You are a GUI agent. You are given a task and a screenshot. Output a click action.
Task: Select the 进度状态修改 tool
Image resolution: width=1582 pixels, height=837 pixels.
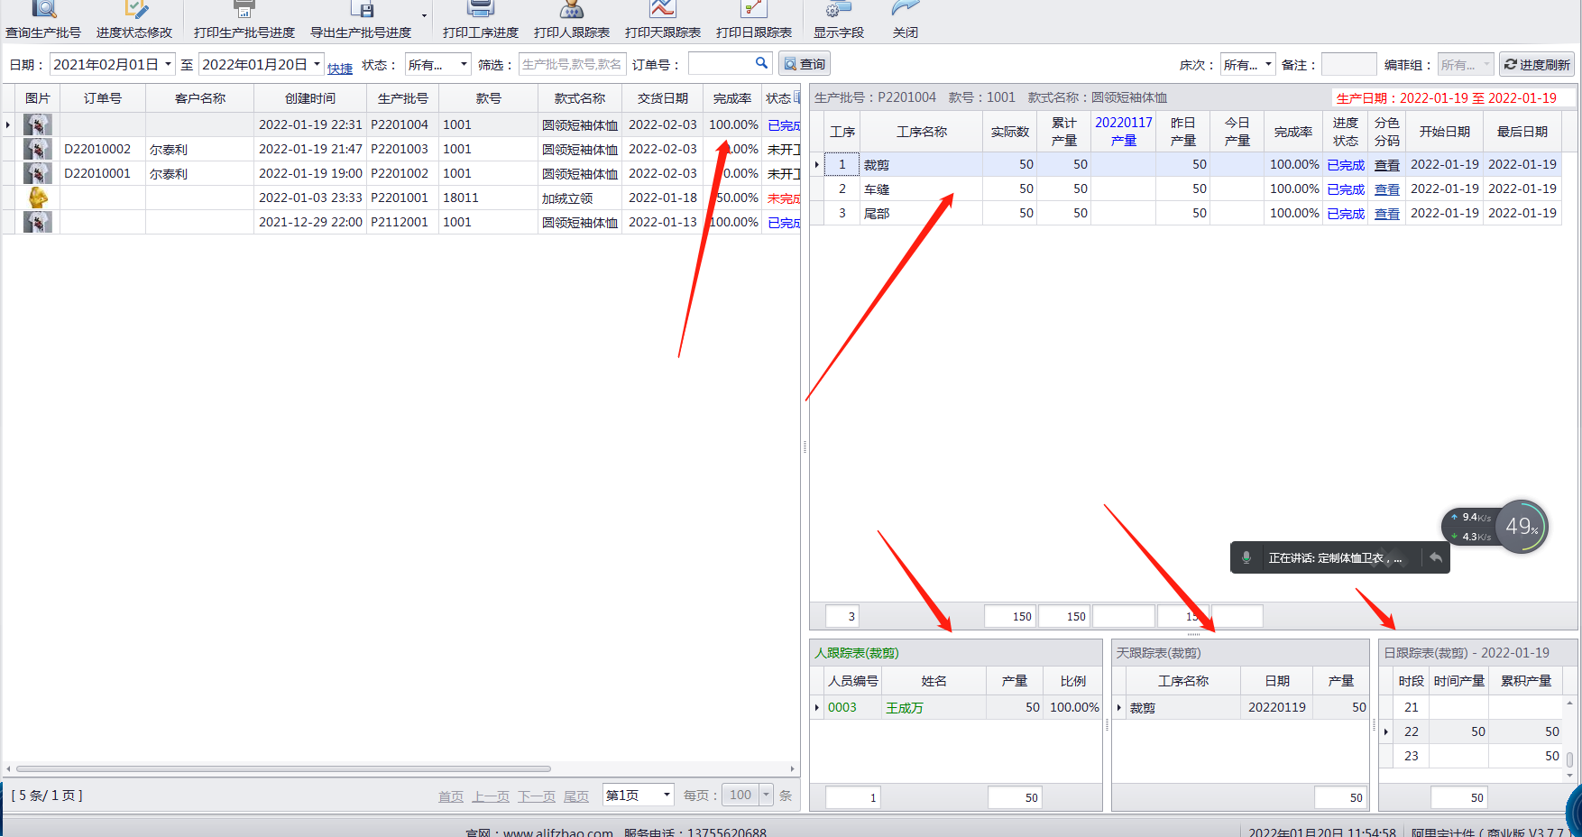point(133,18)
